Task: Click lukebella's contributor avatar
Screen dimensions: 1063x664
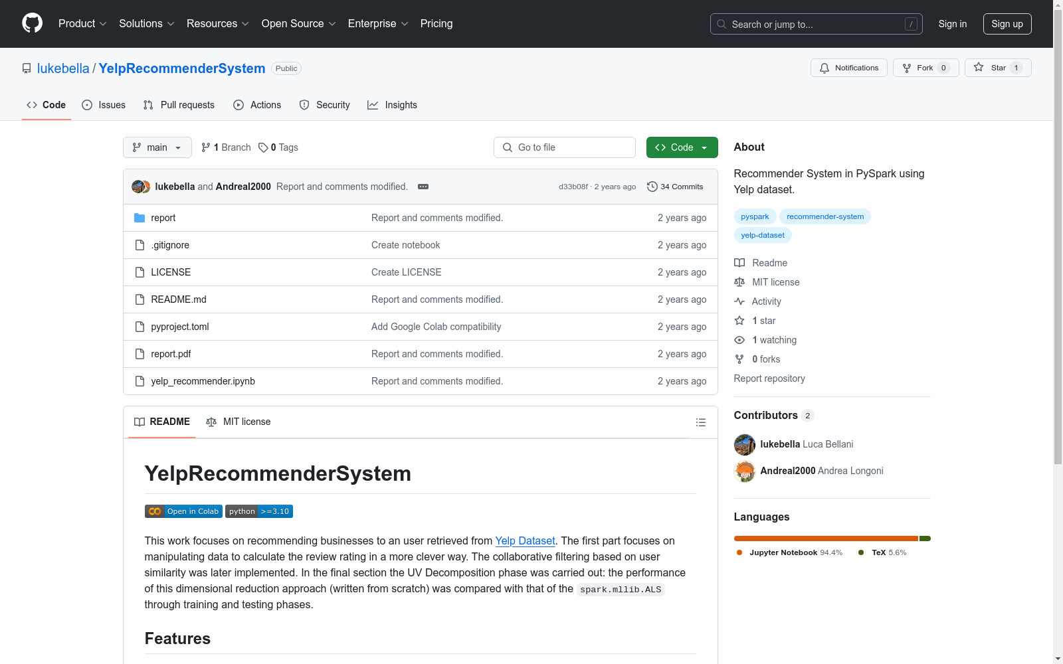Action: (745, 444)
